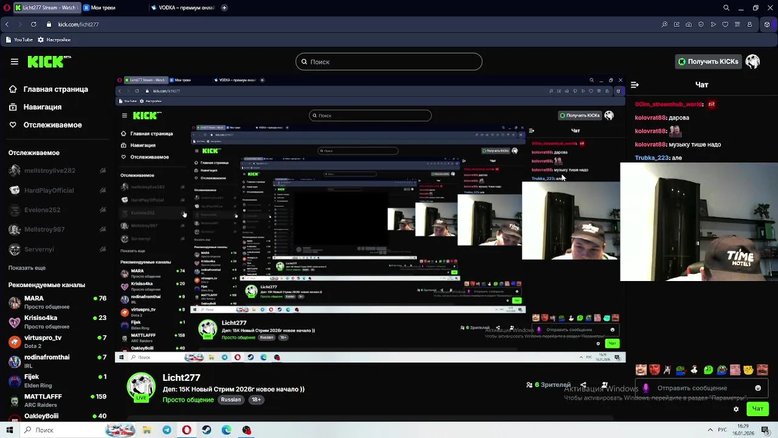This screenshot has height=438, width=778.
Task: Open the Настройки bookmark
Action: [53, 40]
